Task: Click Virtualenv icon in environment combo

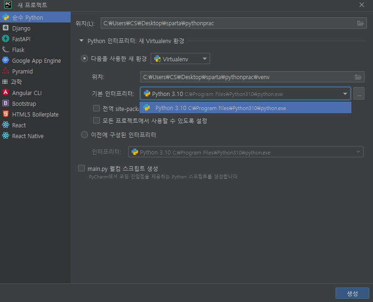Action: coord(157,59)
